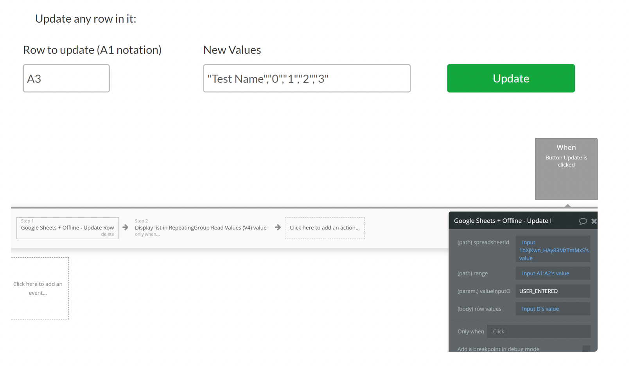Click the 'Only when' label in panel
The height and width of the screenshot is (372, 632).
(470, 331)
